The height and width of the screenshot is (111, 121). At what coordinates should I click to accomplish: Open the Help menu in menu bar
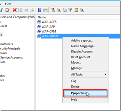[x=8, y=4]
